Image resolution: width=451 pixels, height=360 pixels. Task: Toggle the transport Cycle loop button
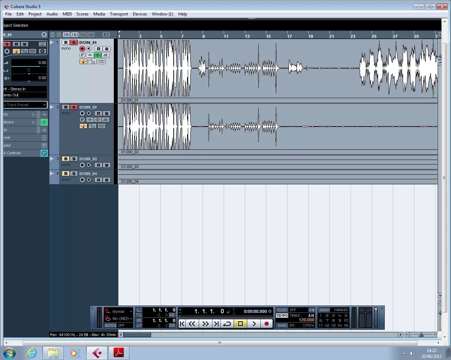(227, 324)
